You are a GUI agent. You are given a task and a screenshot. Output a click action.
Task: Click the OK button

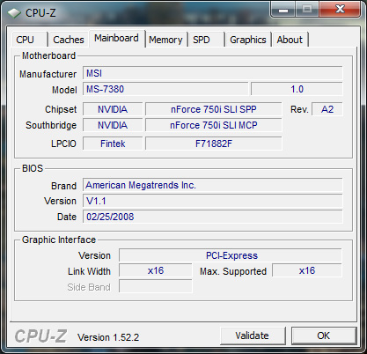pyautogui.click(x=324, y=336)
